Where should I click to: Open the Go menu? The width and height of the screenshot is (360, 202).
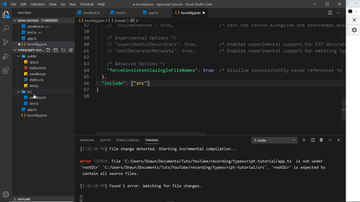point(63,4)
